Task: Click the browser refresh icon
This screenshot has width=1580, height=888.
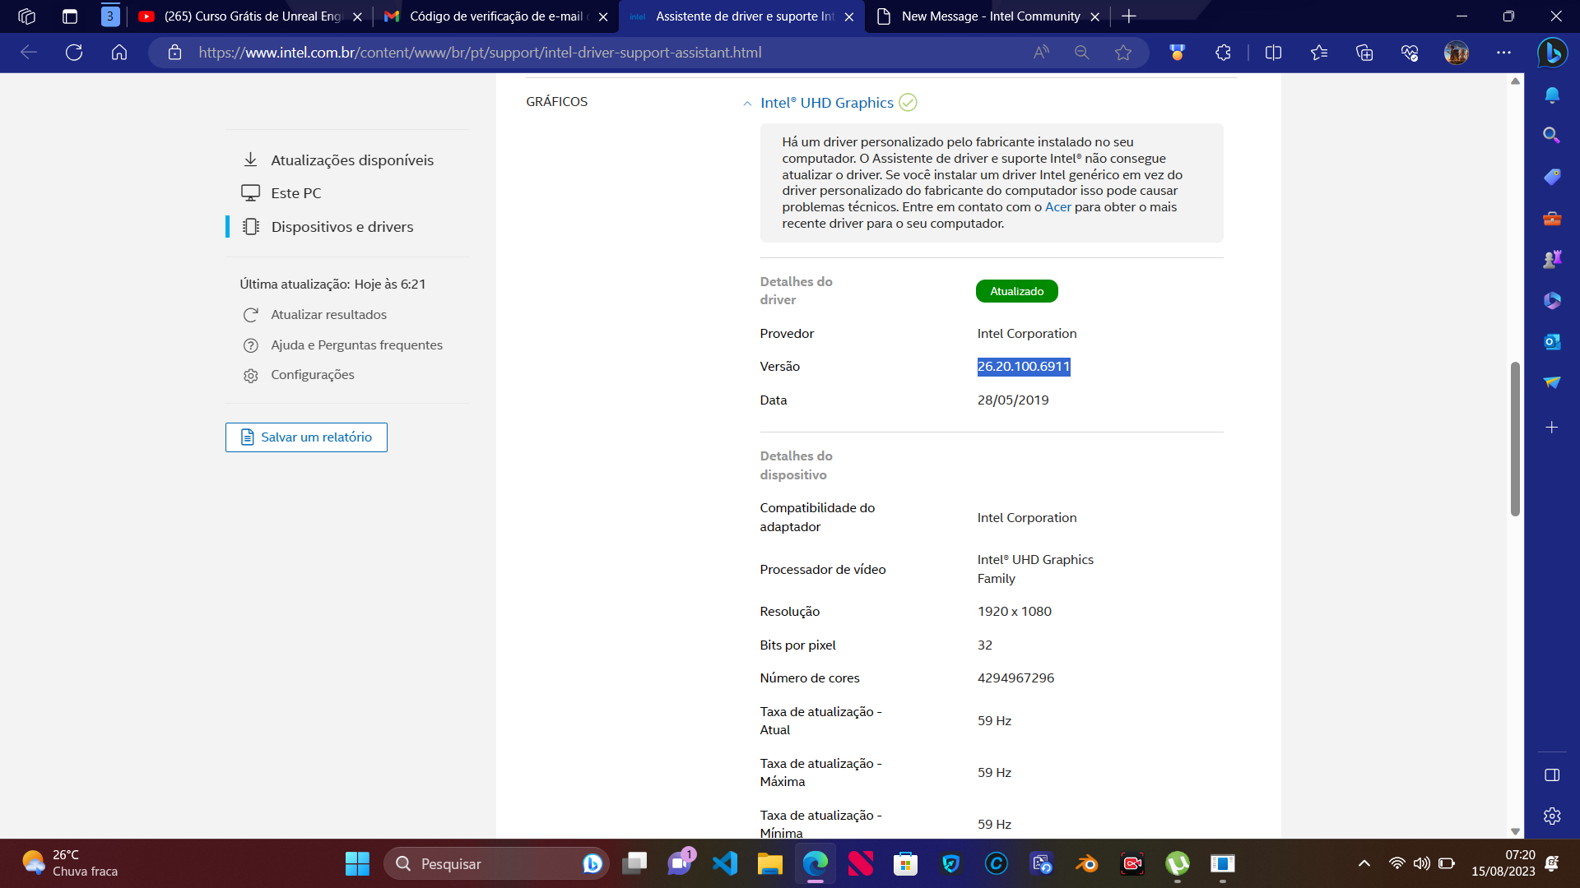Action: point(74,53)
